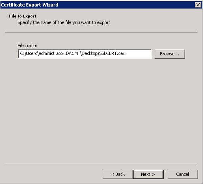The height and width of the screenshot is (184, 203).
Task: Click the Specify the name instruction text
Action: coord(64,22)
